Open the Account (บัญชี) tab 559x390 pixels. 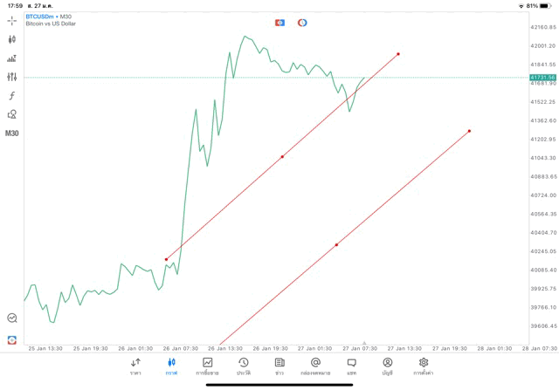[x=387, y=366]
